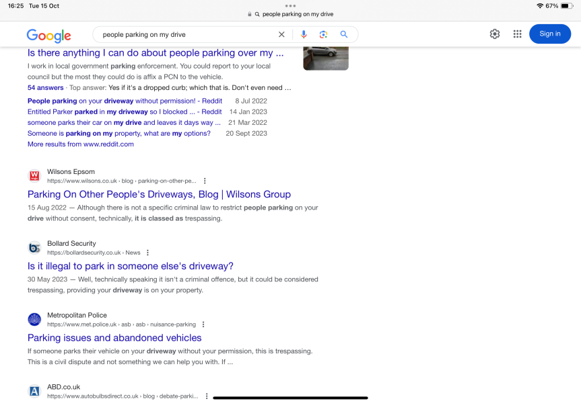Viewport: 581px width, 403px height.
Task: Tap the browser address bar
Action: point(291,14)
